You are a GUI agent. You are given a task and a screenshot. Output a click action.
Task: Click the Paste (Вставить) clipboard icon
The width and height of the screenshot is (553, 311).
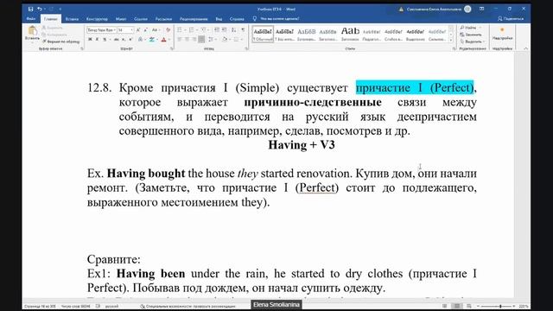[33, 31]
